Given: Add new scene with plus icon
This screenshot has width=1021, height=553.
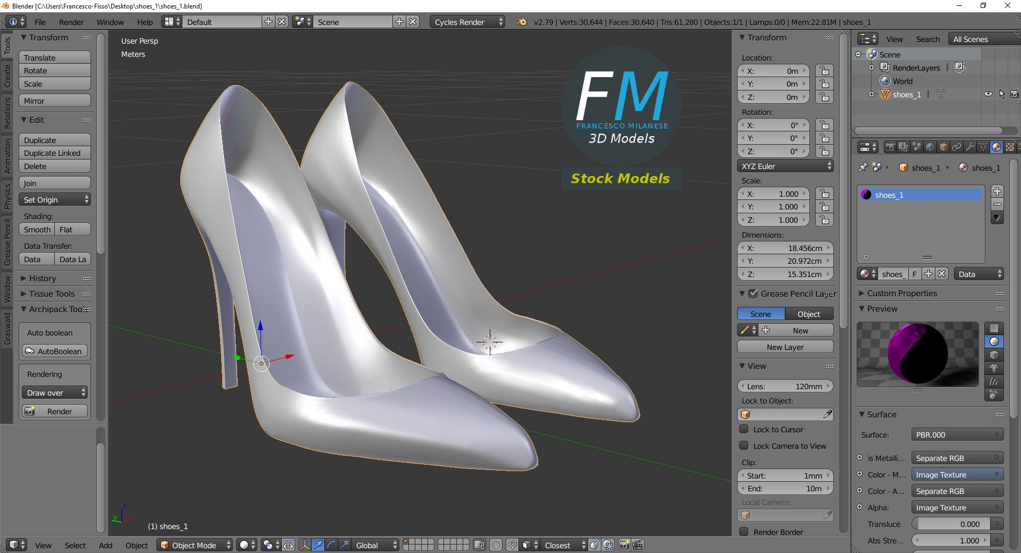Looking at the screenshot, I should (399, 22).
